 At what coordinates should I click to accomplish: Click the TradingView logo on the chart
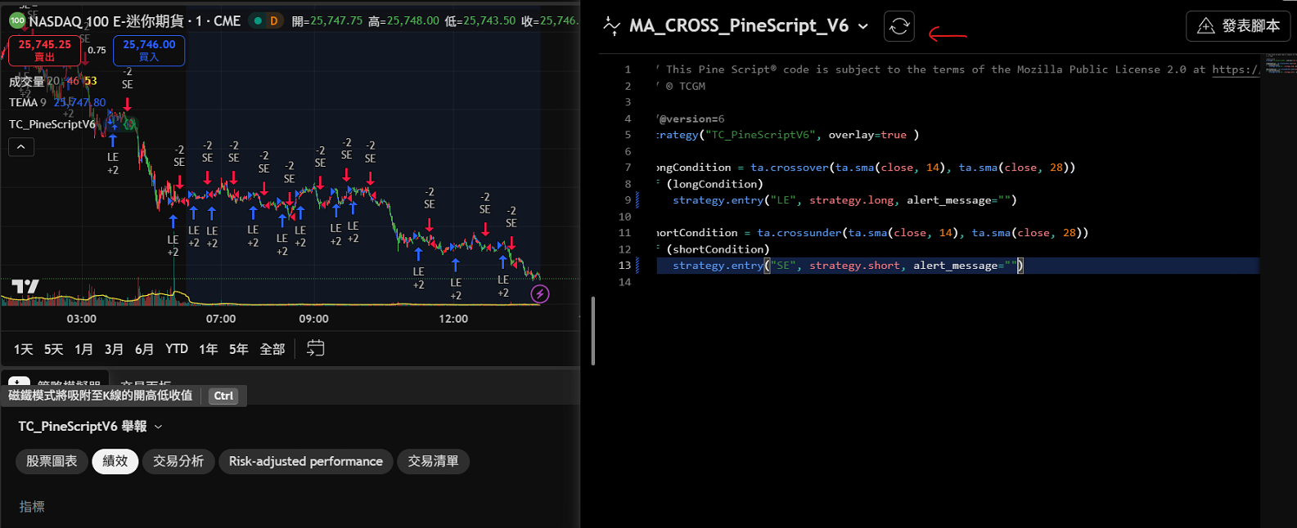click(25, 286)
